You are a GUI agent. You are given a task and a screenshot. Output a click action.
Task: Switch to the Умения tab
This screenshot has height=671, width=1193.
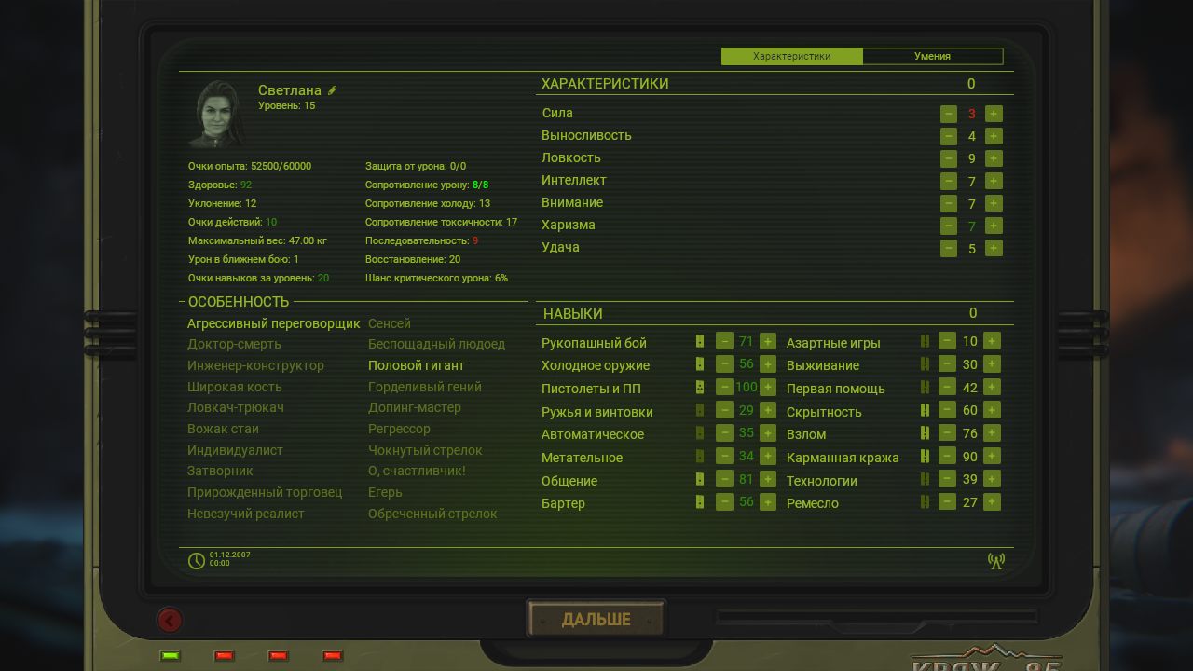932,56
